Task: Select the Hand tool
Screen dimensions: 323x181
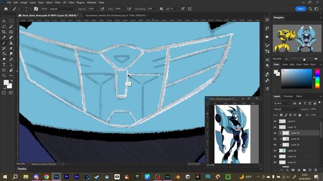Action: coord(11,70)
